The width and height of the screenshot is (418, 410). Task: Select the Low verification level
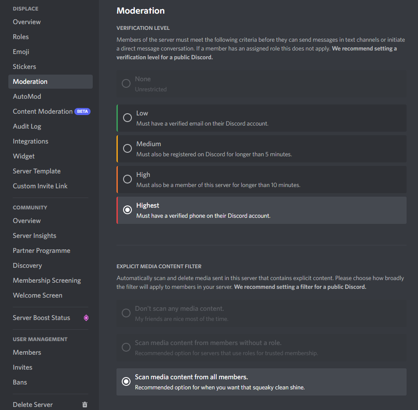point(127,117)
